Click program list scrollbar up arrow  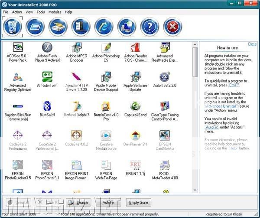(195, 44)
